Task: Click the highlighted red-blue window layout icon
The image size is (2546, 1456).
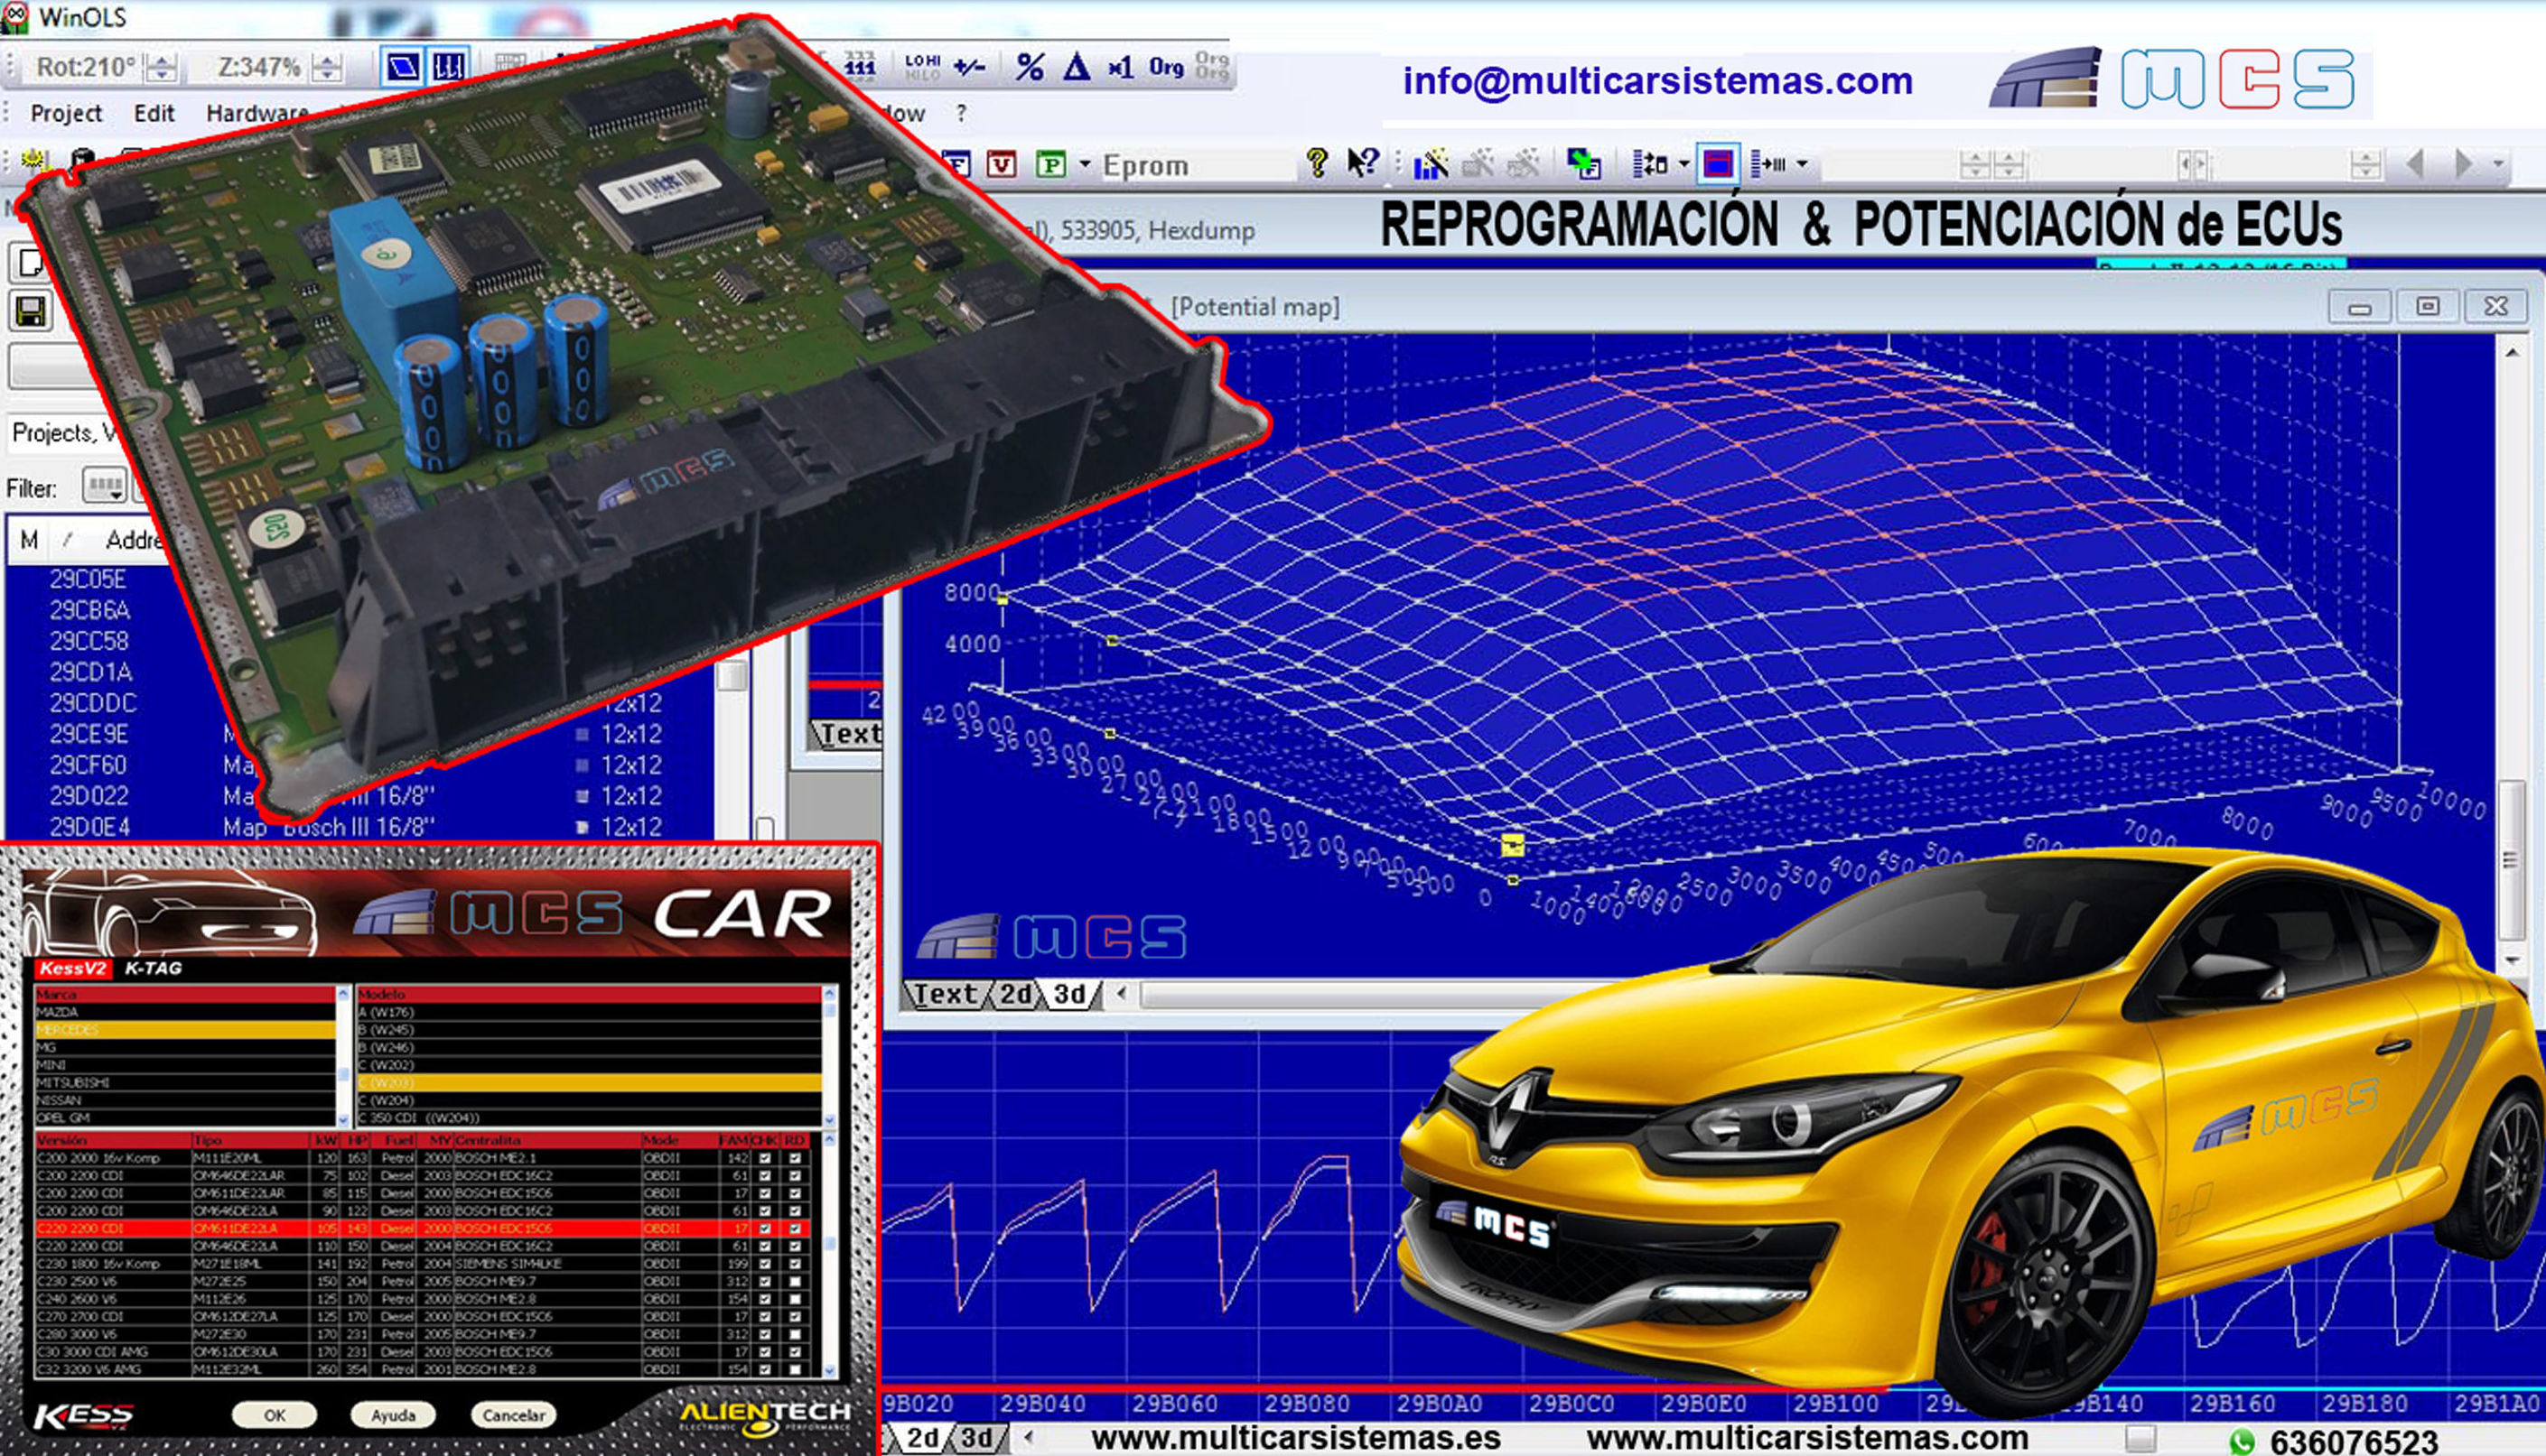Action: [x=1718, y=163]
